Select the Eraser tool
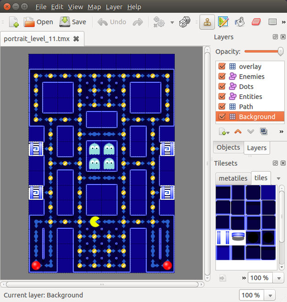This screenshot has width=287, height=302. point(256,22)
